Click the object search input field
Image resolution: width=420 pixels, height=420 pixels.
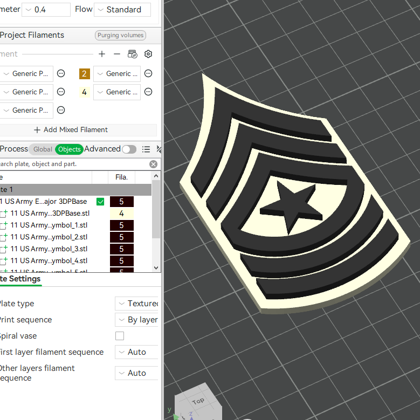(74, 164)
